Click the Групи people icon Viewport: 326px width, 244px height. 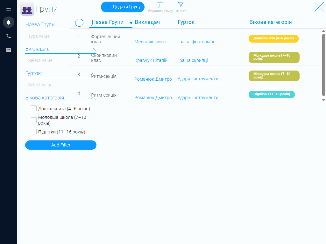pos(27,9)
